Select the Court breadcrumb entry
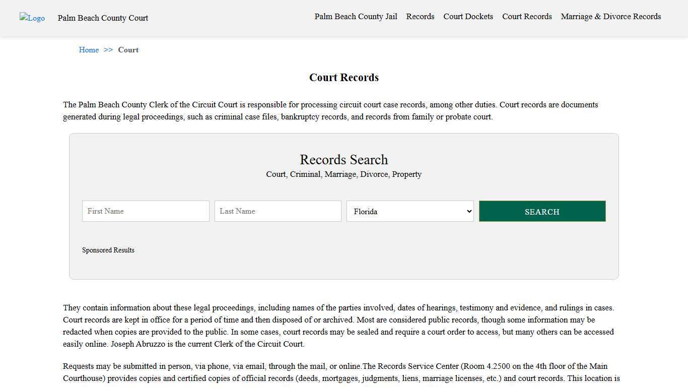Viewport: 688px width, 387px height. click(x=128, y=49)
